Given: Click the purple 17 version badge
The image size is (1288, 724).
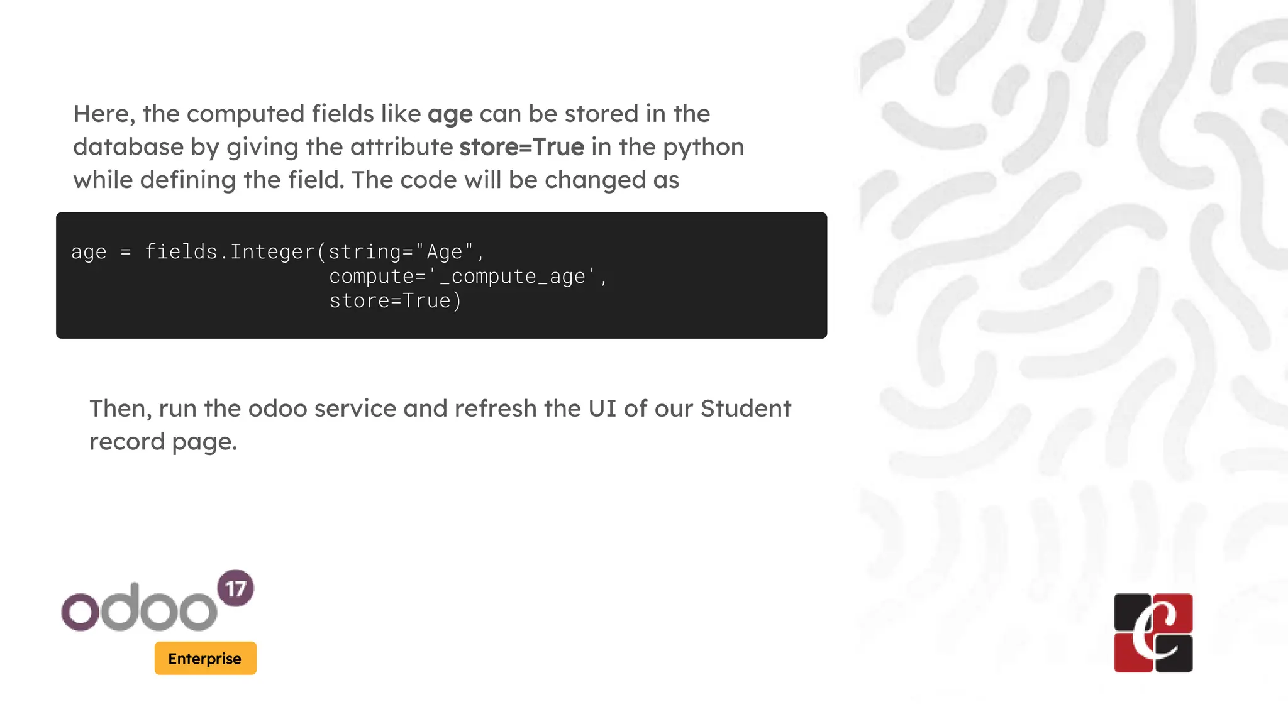Looking at the screenshot, I should (x=236, y=588).
